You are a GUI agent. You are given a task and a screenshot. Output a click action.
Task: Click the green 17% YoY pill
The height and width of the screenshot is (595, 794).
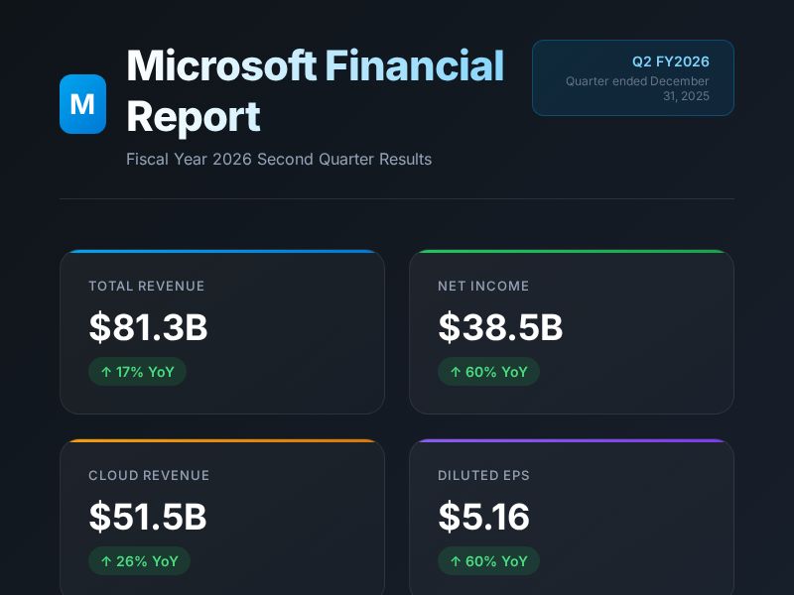138,372
